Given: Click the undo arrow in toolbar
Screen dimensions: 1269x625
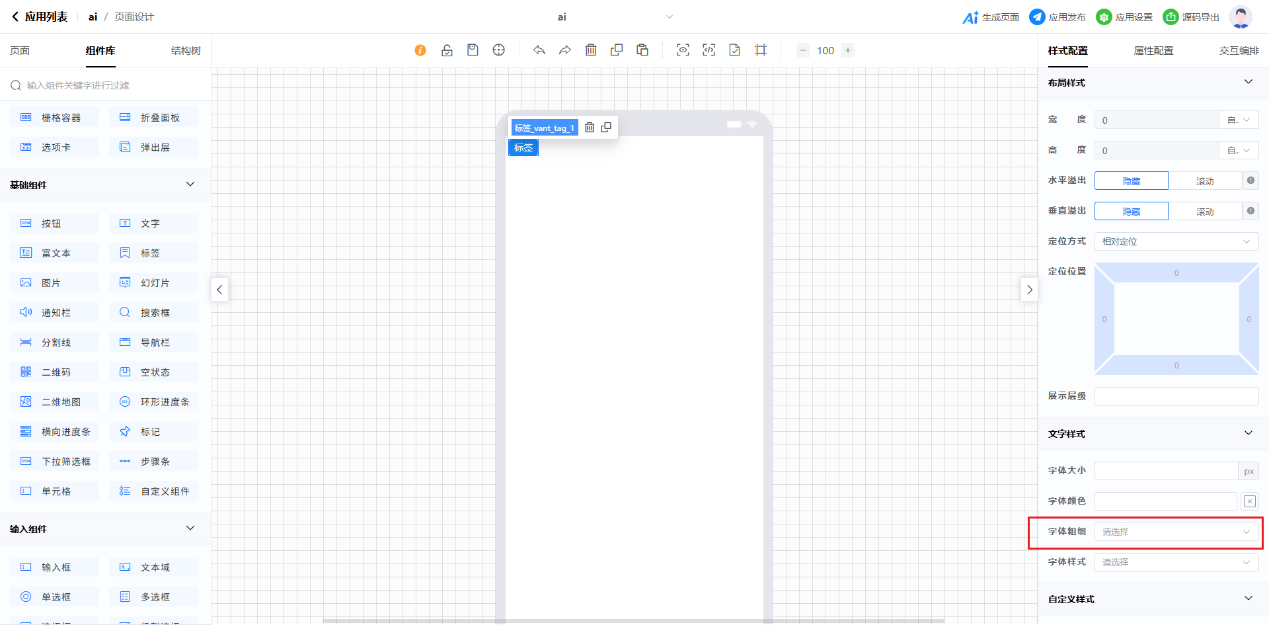Looking at the screenshot, I should coord(539,50).
